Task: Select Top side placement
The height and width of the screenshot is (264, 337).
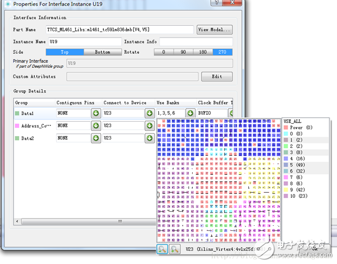Action: click(65, 52)
